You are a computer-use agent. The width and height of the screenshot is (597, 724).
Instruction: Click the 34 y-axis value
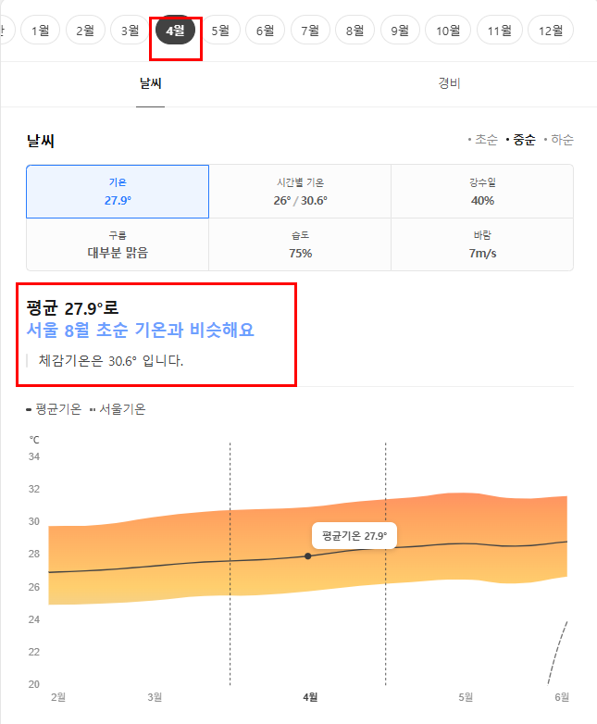click(x=34, y=456)
